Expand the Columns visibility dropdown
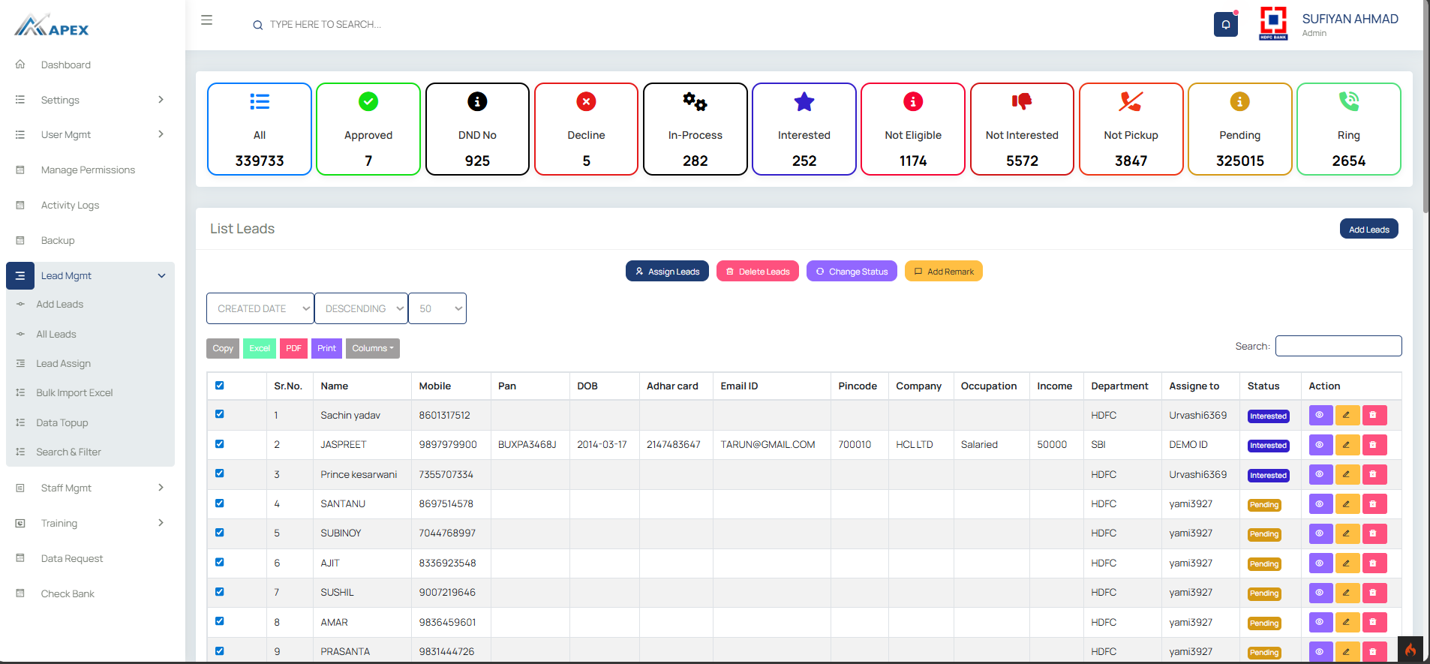Viewport: 1430px width, 664px height. point(372,348)
